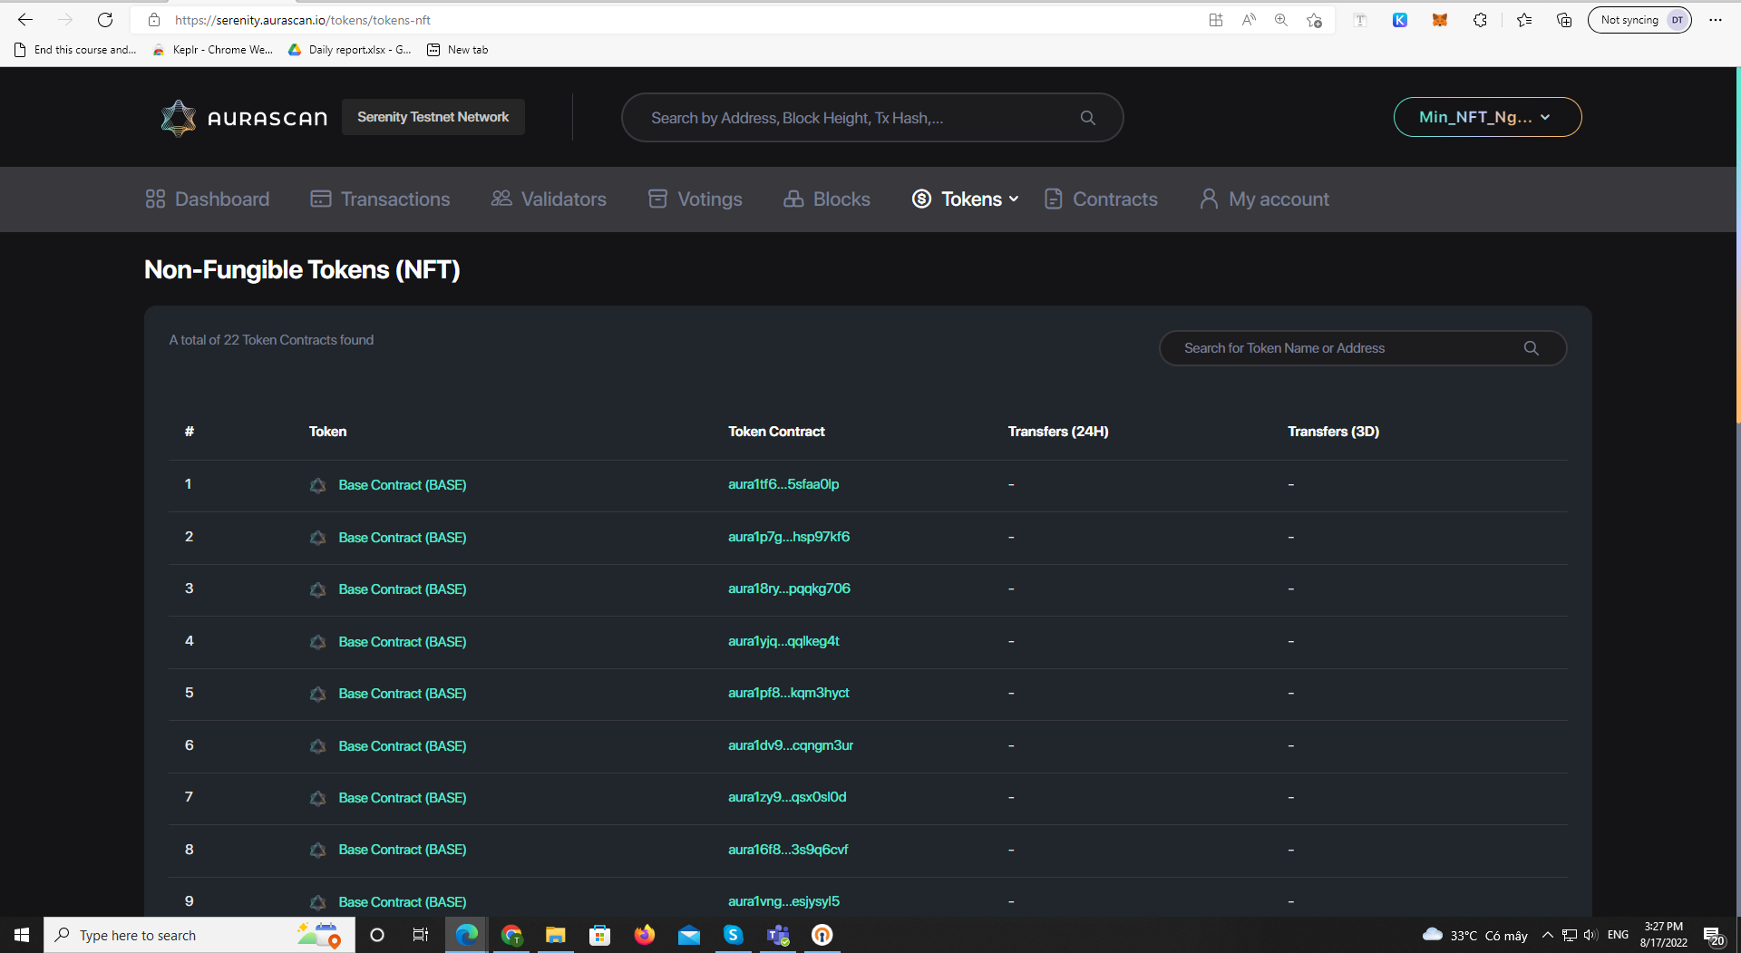This screenshot has width=1741, height=953.
Task: Open Base Contract (BASE) in row 4
Action: [403, 642]
